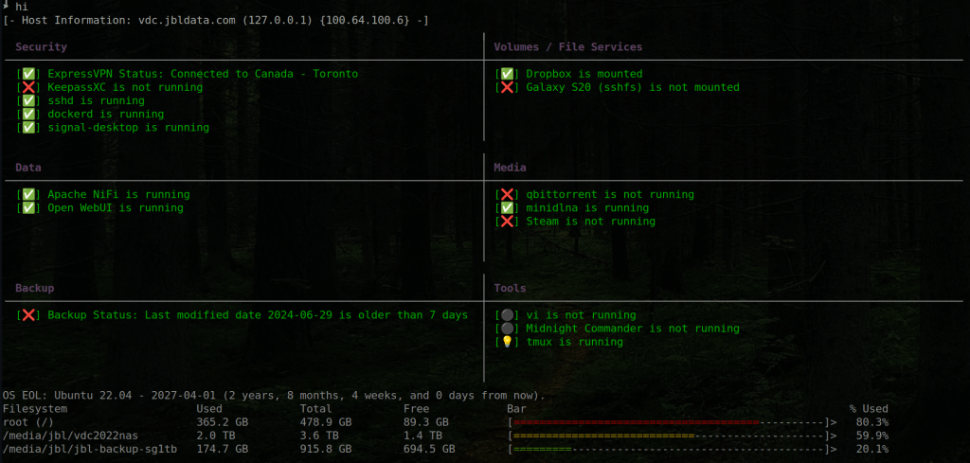Click the 89.3 GB free value
The image size is (970, 463).
(x=426, y=422)
